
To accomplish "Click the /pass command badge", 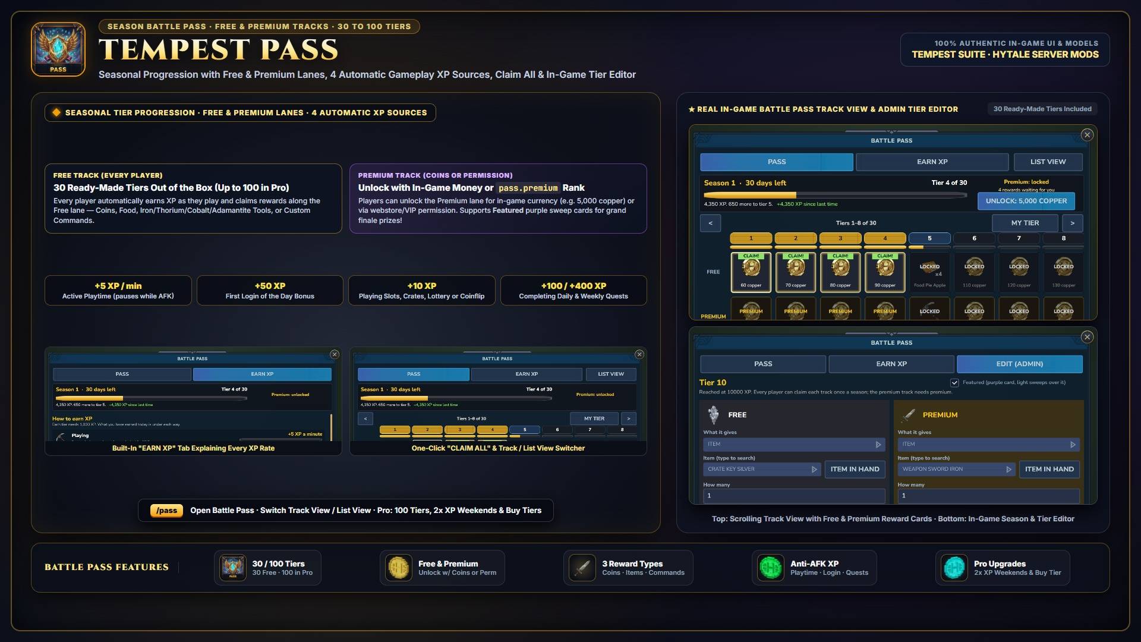I will 167,511.
